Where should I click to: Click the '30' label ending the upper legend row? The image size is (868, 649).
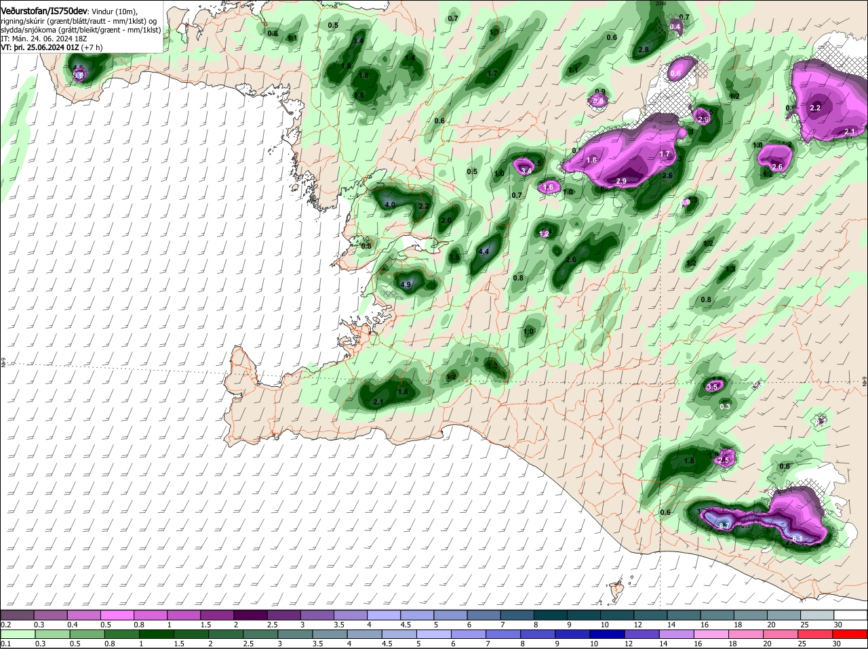pos(838,624)
